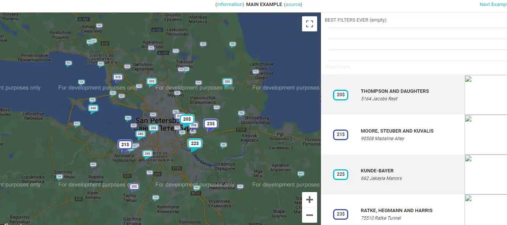This screenshot has width=507, height=225.
Task: Zoom out using the minus control
Action: pos(310,215)
